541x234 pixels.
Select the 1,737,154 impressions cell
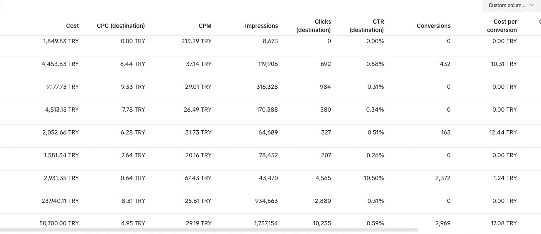266,223
